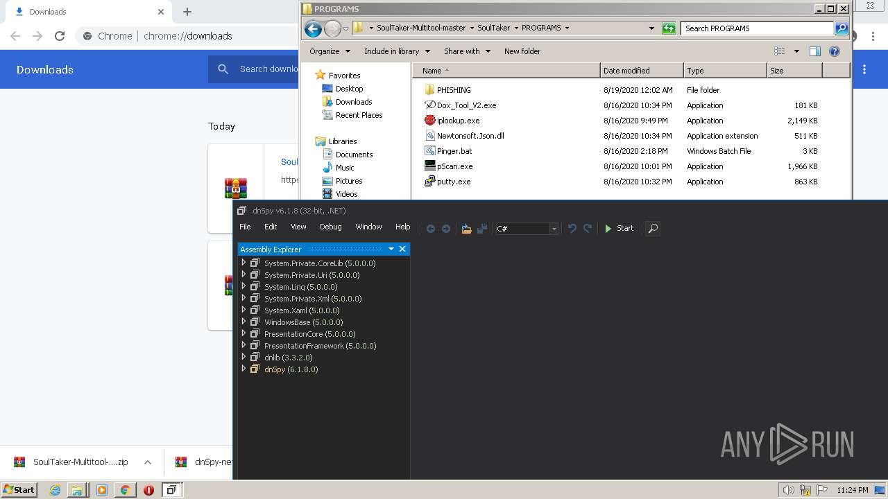
Task: Click Explorer Refresh green arrows icon
Action: [x=669, y=28]
